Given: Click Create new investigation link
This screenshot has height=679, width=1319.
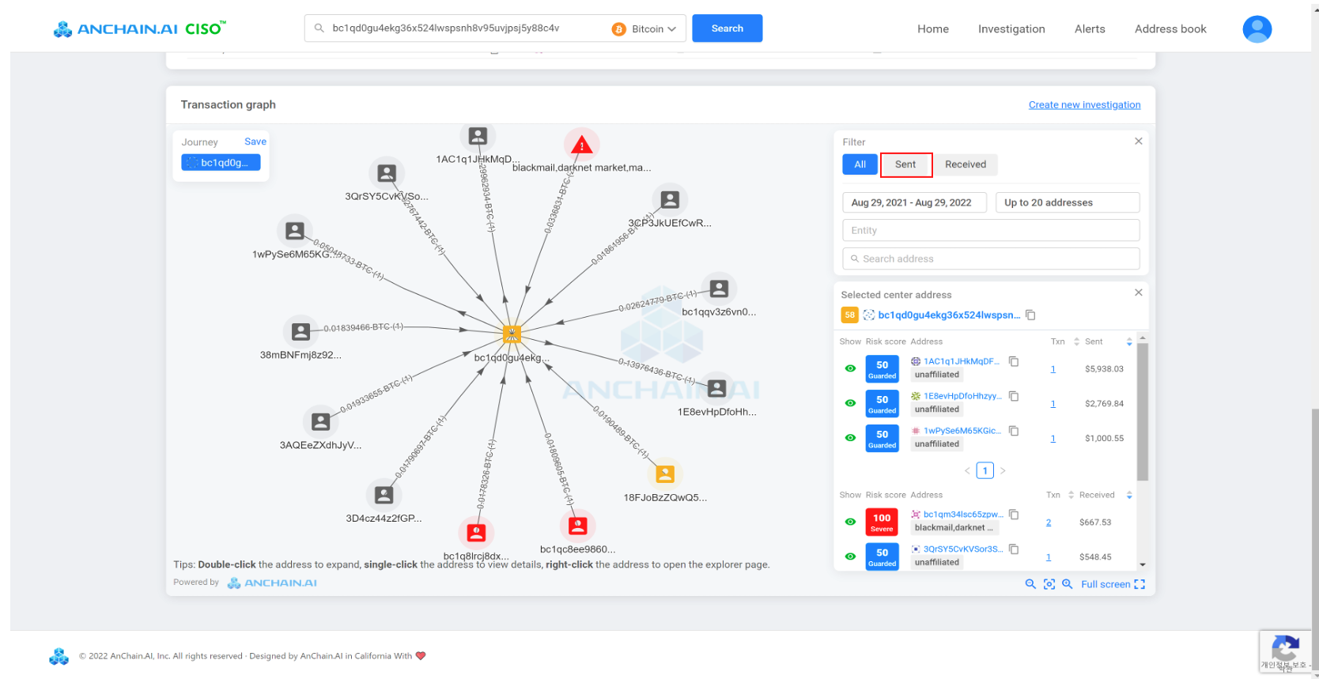Looking at the screenshot, I should 1084,104.
